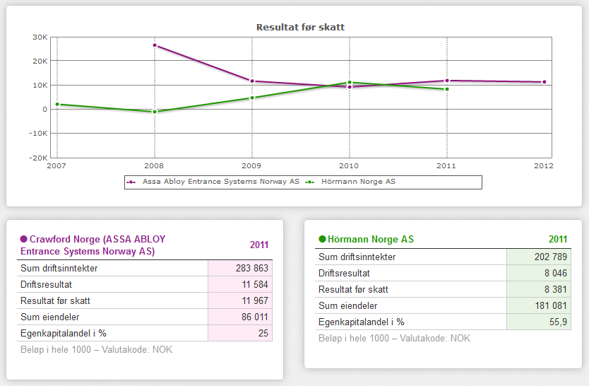Image resolution: width=589 pixels, height=386 pixels.
Task: Click the Crawford Egenkapitalandel value 25
Action: (263, 333)
